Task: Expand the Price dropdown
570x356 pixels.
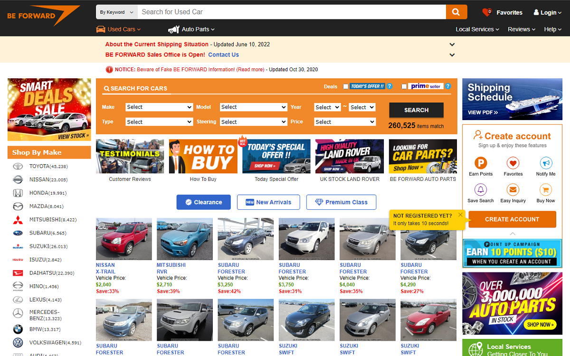Action: 345,122
